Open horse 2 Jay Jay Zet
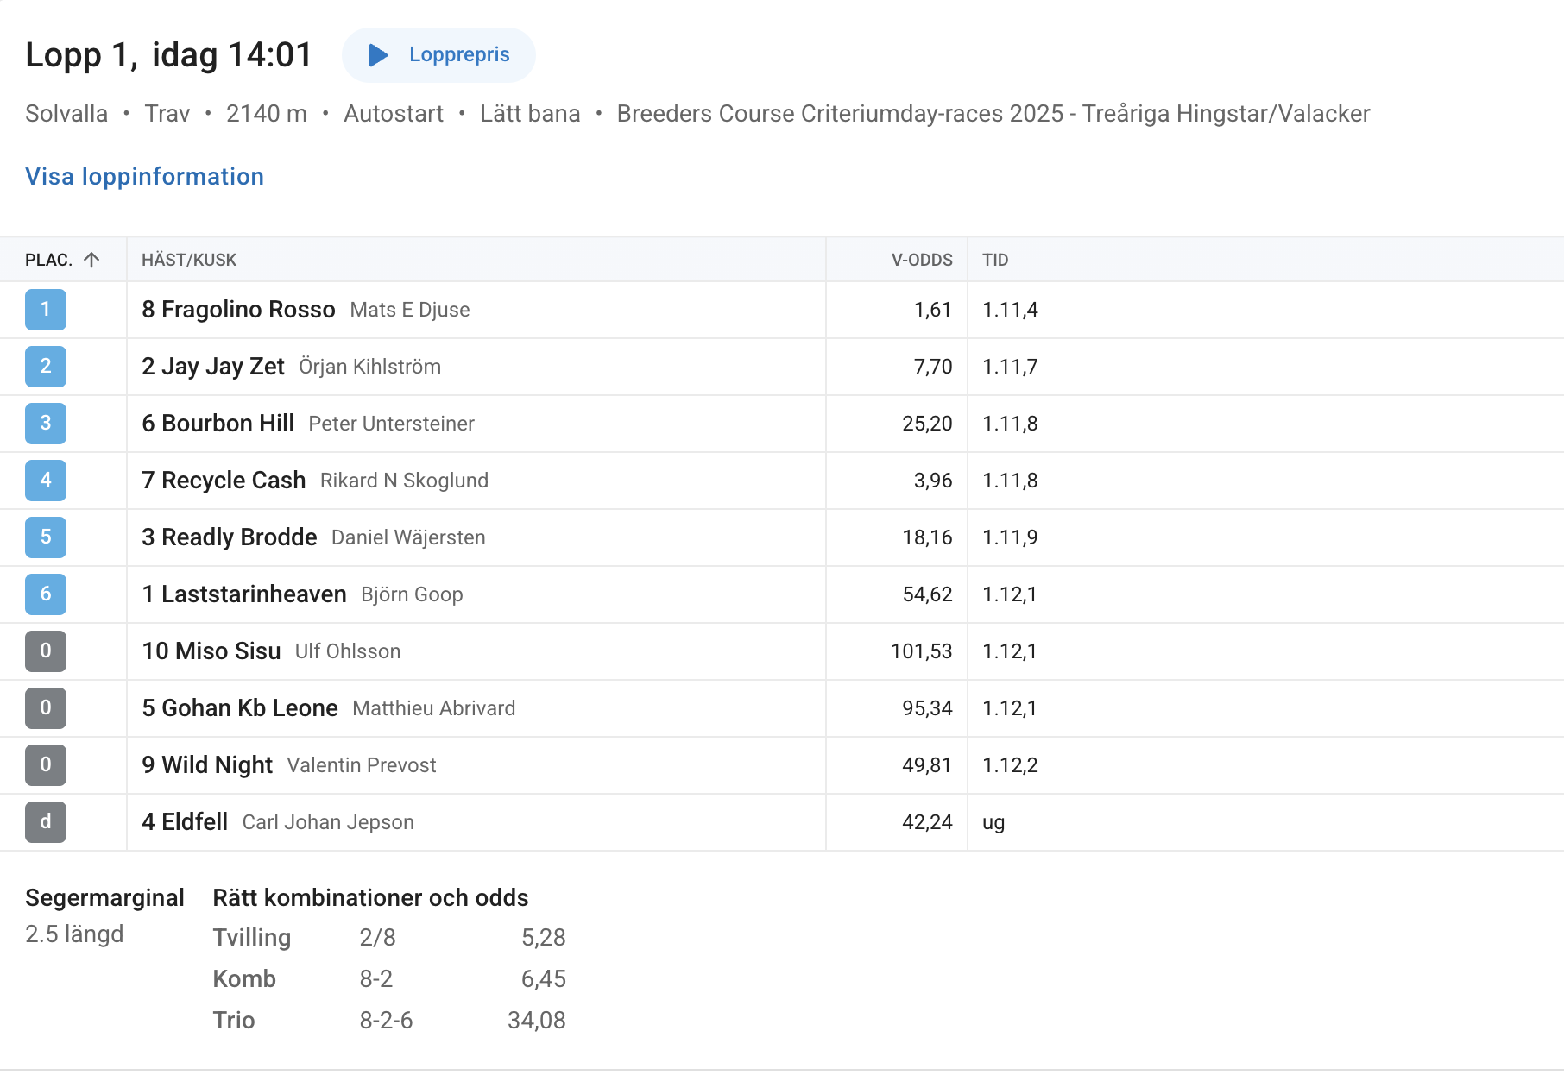 pyautogui.click(x=213, y=367)
